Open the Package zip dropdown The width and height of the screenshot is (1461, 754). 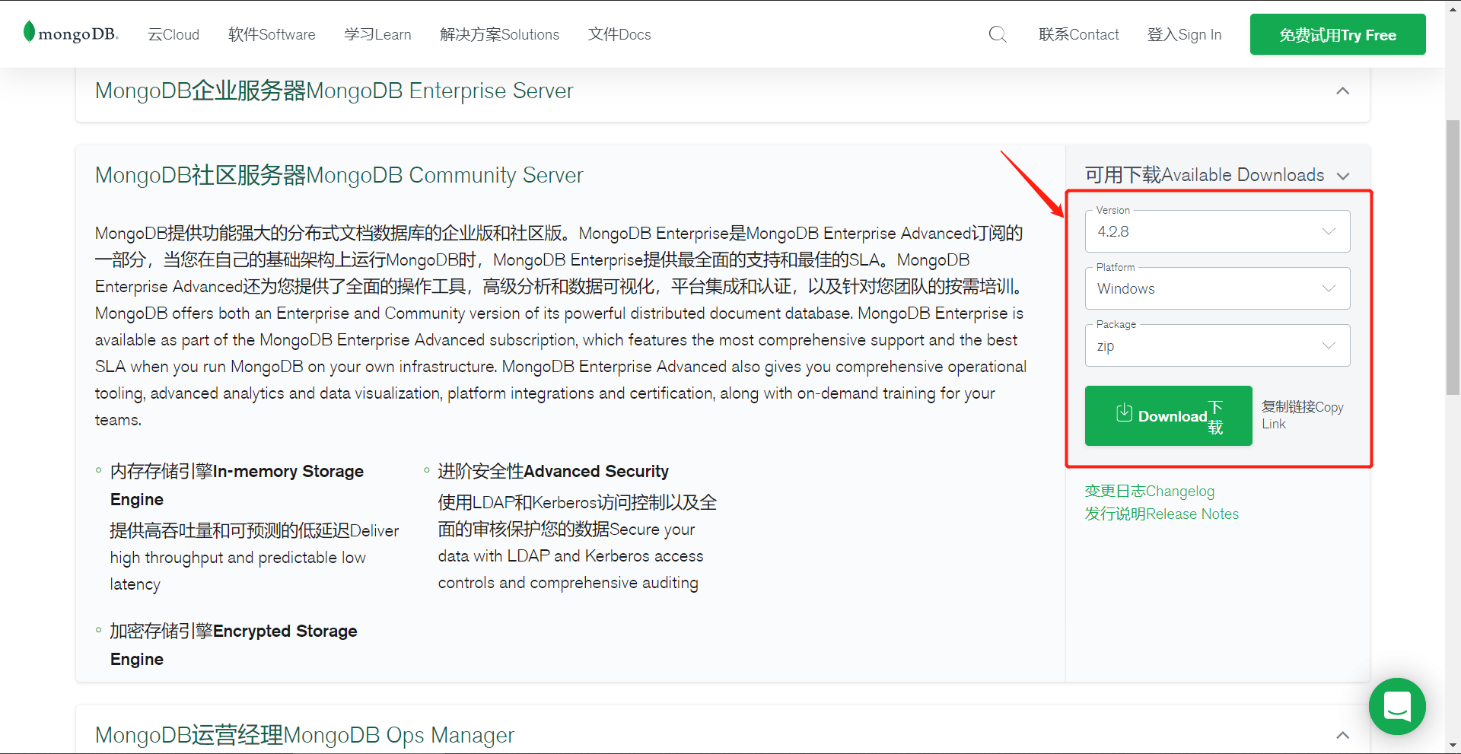tap(1217, 345)
